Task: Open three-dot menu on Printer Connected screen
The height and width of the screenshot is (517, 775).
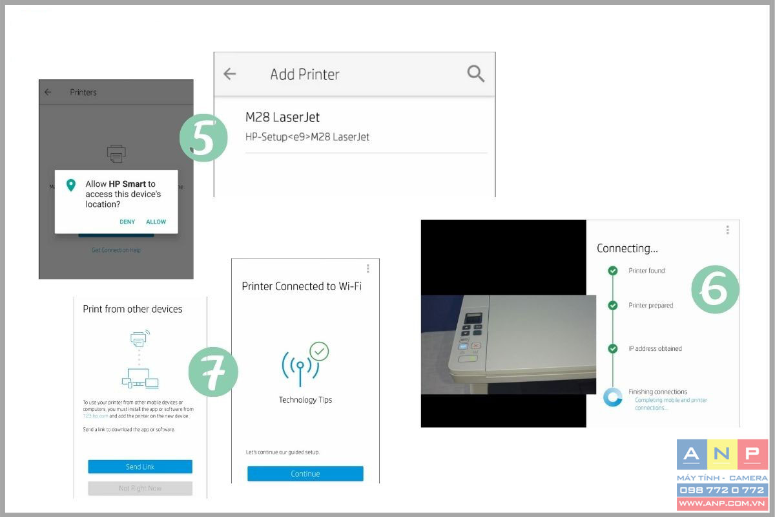Action: [x=367, y=268]
